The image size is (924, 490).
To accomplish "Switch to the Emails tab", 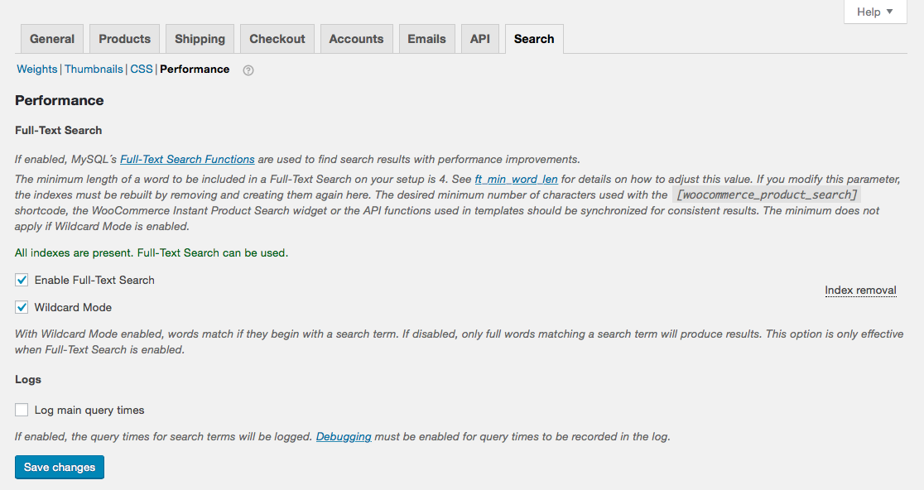I will tap(426, 39).
